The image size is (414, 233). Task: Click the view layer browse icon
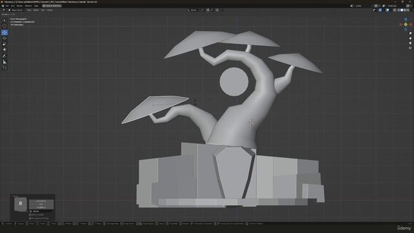coord(384,6)
